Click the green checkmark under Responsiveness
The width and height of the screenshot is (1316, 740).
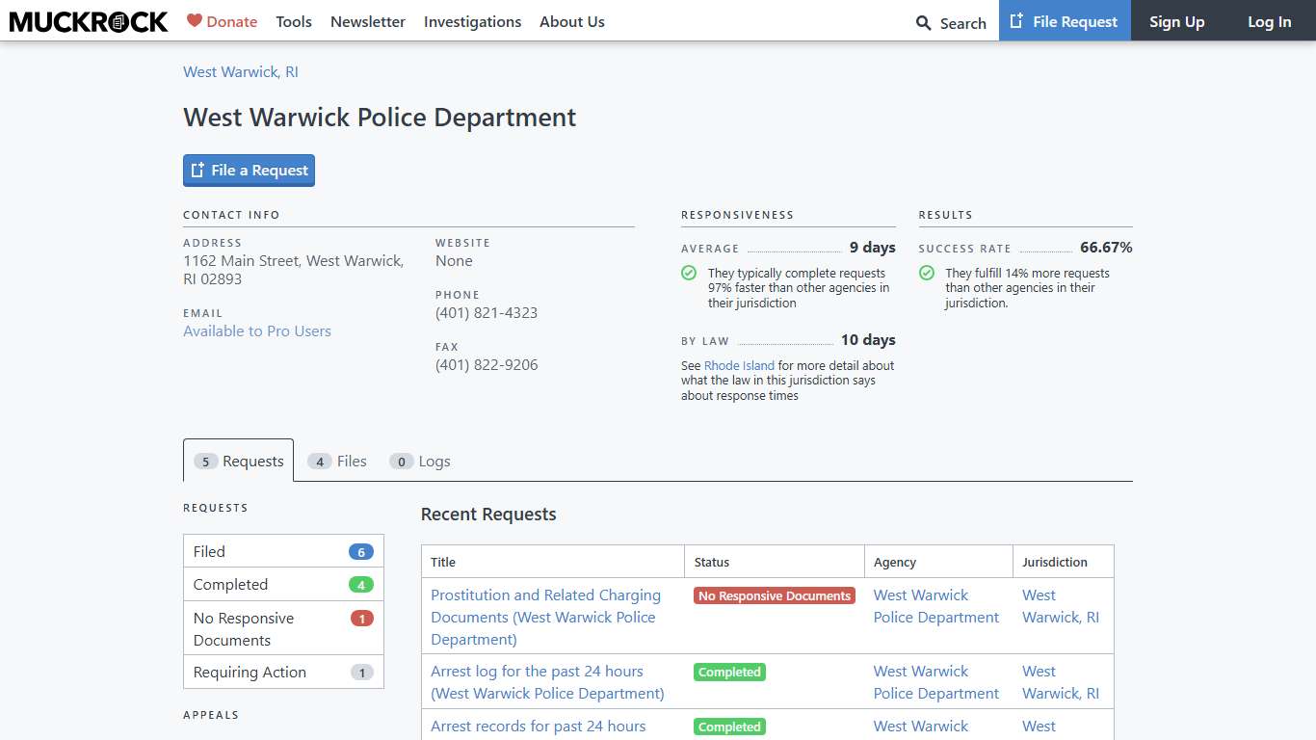(x=688, y=274)
